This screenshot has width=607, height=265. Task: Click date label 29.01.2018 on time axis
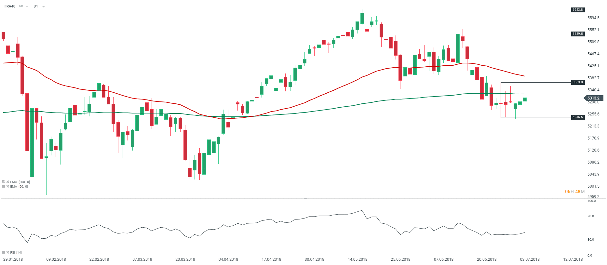(x=13, y=259)
